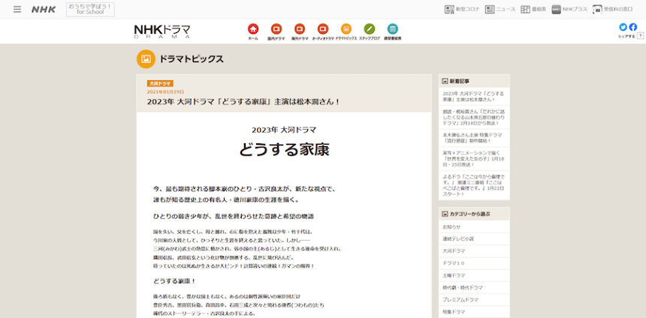Click the big どうする家康 heading
Screen dimensions: 646x318
284,150
